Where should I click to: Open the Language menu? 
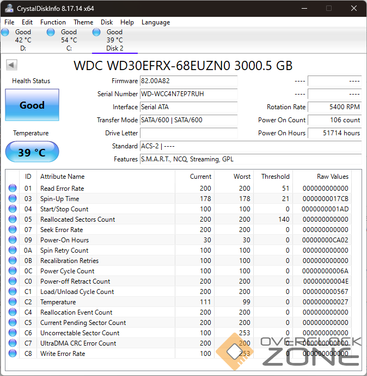pyautogui.click(x=156, y=22)
